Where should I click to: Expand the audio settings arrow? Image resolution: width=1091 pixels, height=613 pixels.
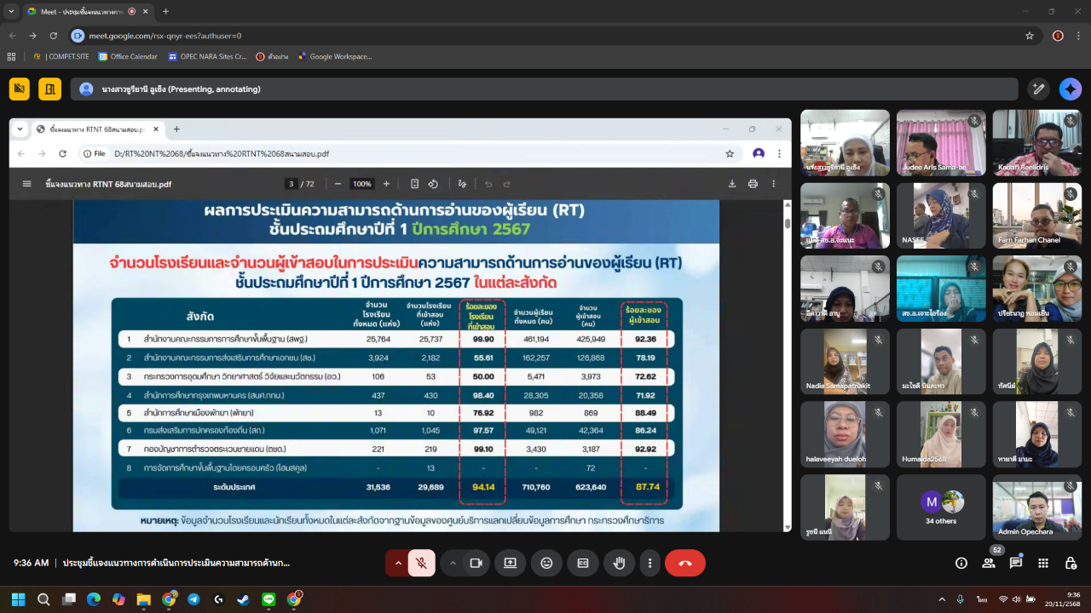[398, 563]
